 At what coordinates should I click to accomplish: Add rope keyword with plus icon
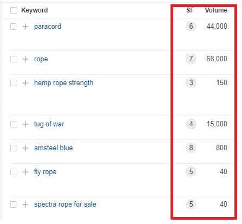(25, 59)
